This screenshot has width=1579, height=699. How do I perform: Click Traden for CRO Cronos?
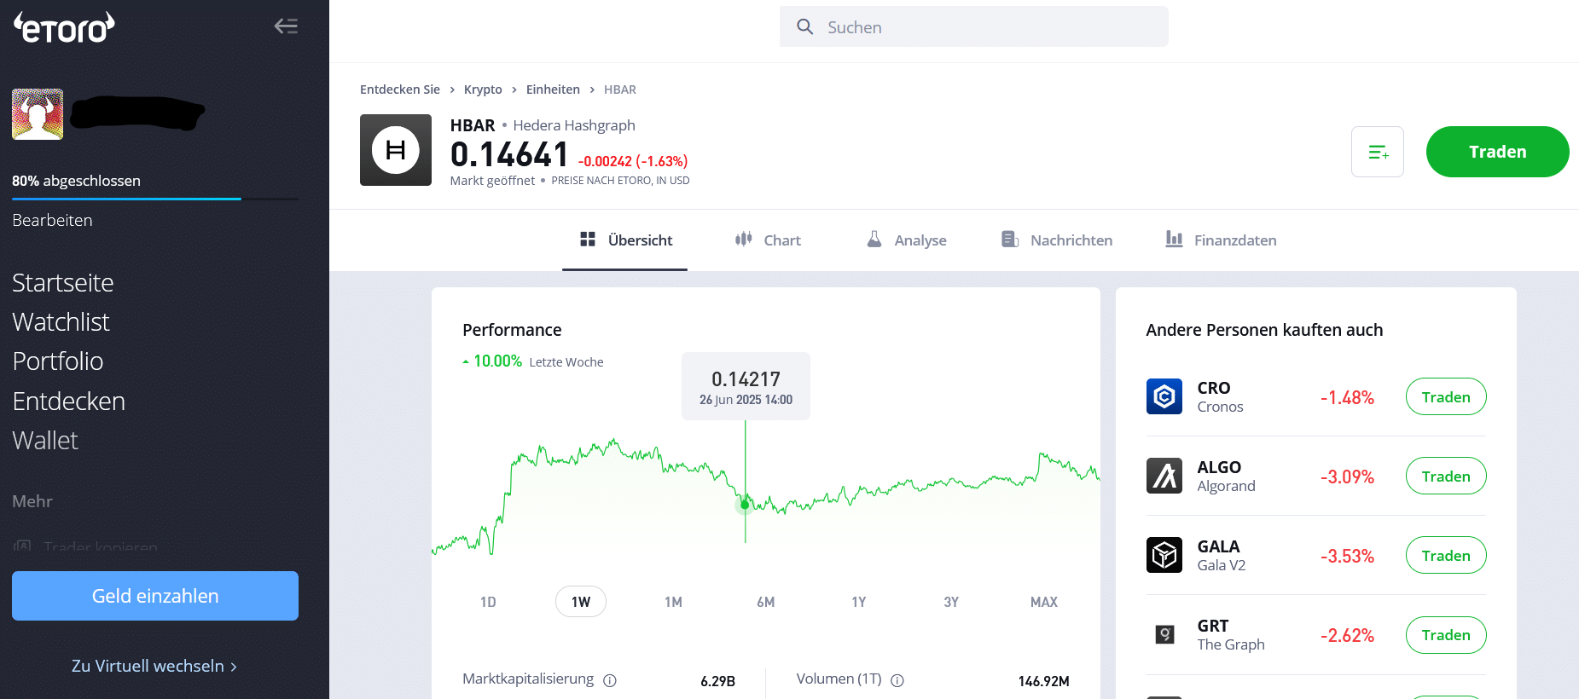1446,396
